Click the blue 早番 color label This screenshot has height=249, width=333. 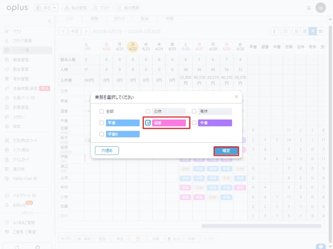pyautogui.click(x=122, y=123)
